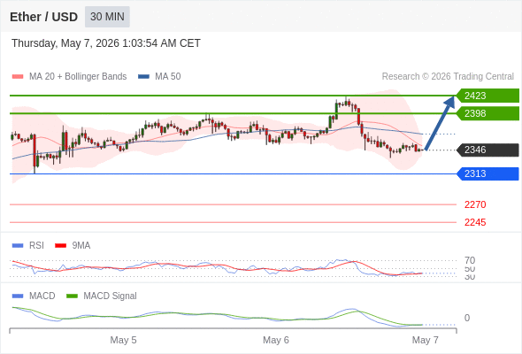Click the pink MA 20 legend swatch
The width and height of the screenshot is (522, 354).
coord(18,77)
